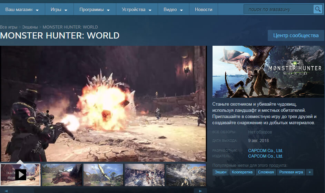Open the Ваш магазин dropdown menu

click(22, 10)
